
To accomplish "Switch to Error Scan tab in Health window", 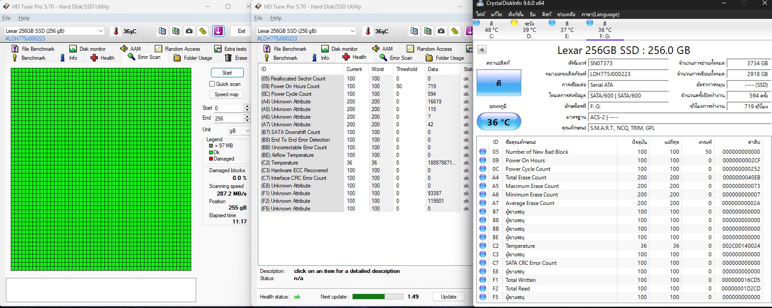I will (x=396, y=58).
